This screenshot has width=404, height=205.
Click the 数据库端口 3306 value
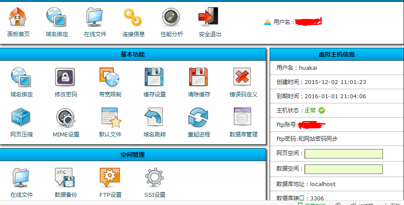click(x=317, y=198)
